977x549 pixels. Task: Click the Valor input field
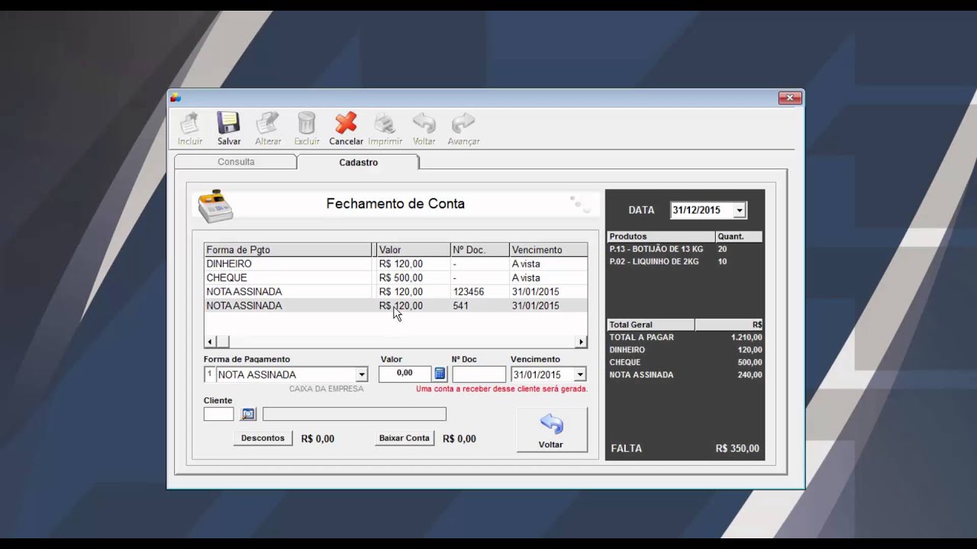(405, 374)
